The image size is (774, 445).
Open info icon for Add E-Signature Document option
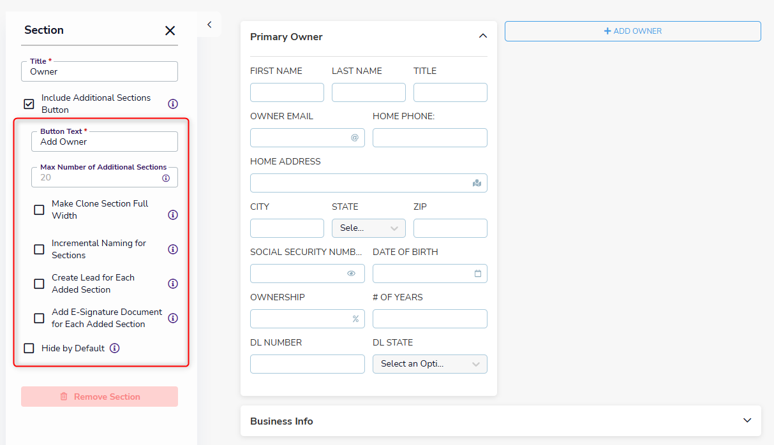click(172, 318)
